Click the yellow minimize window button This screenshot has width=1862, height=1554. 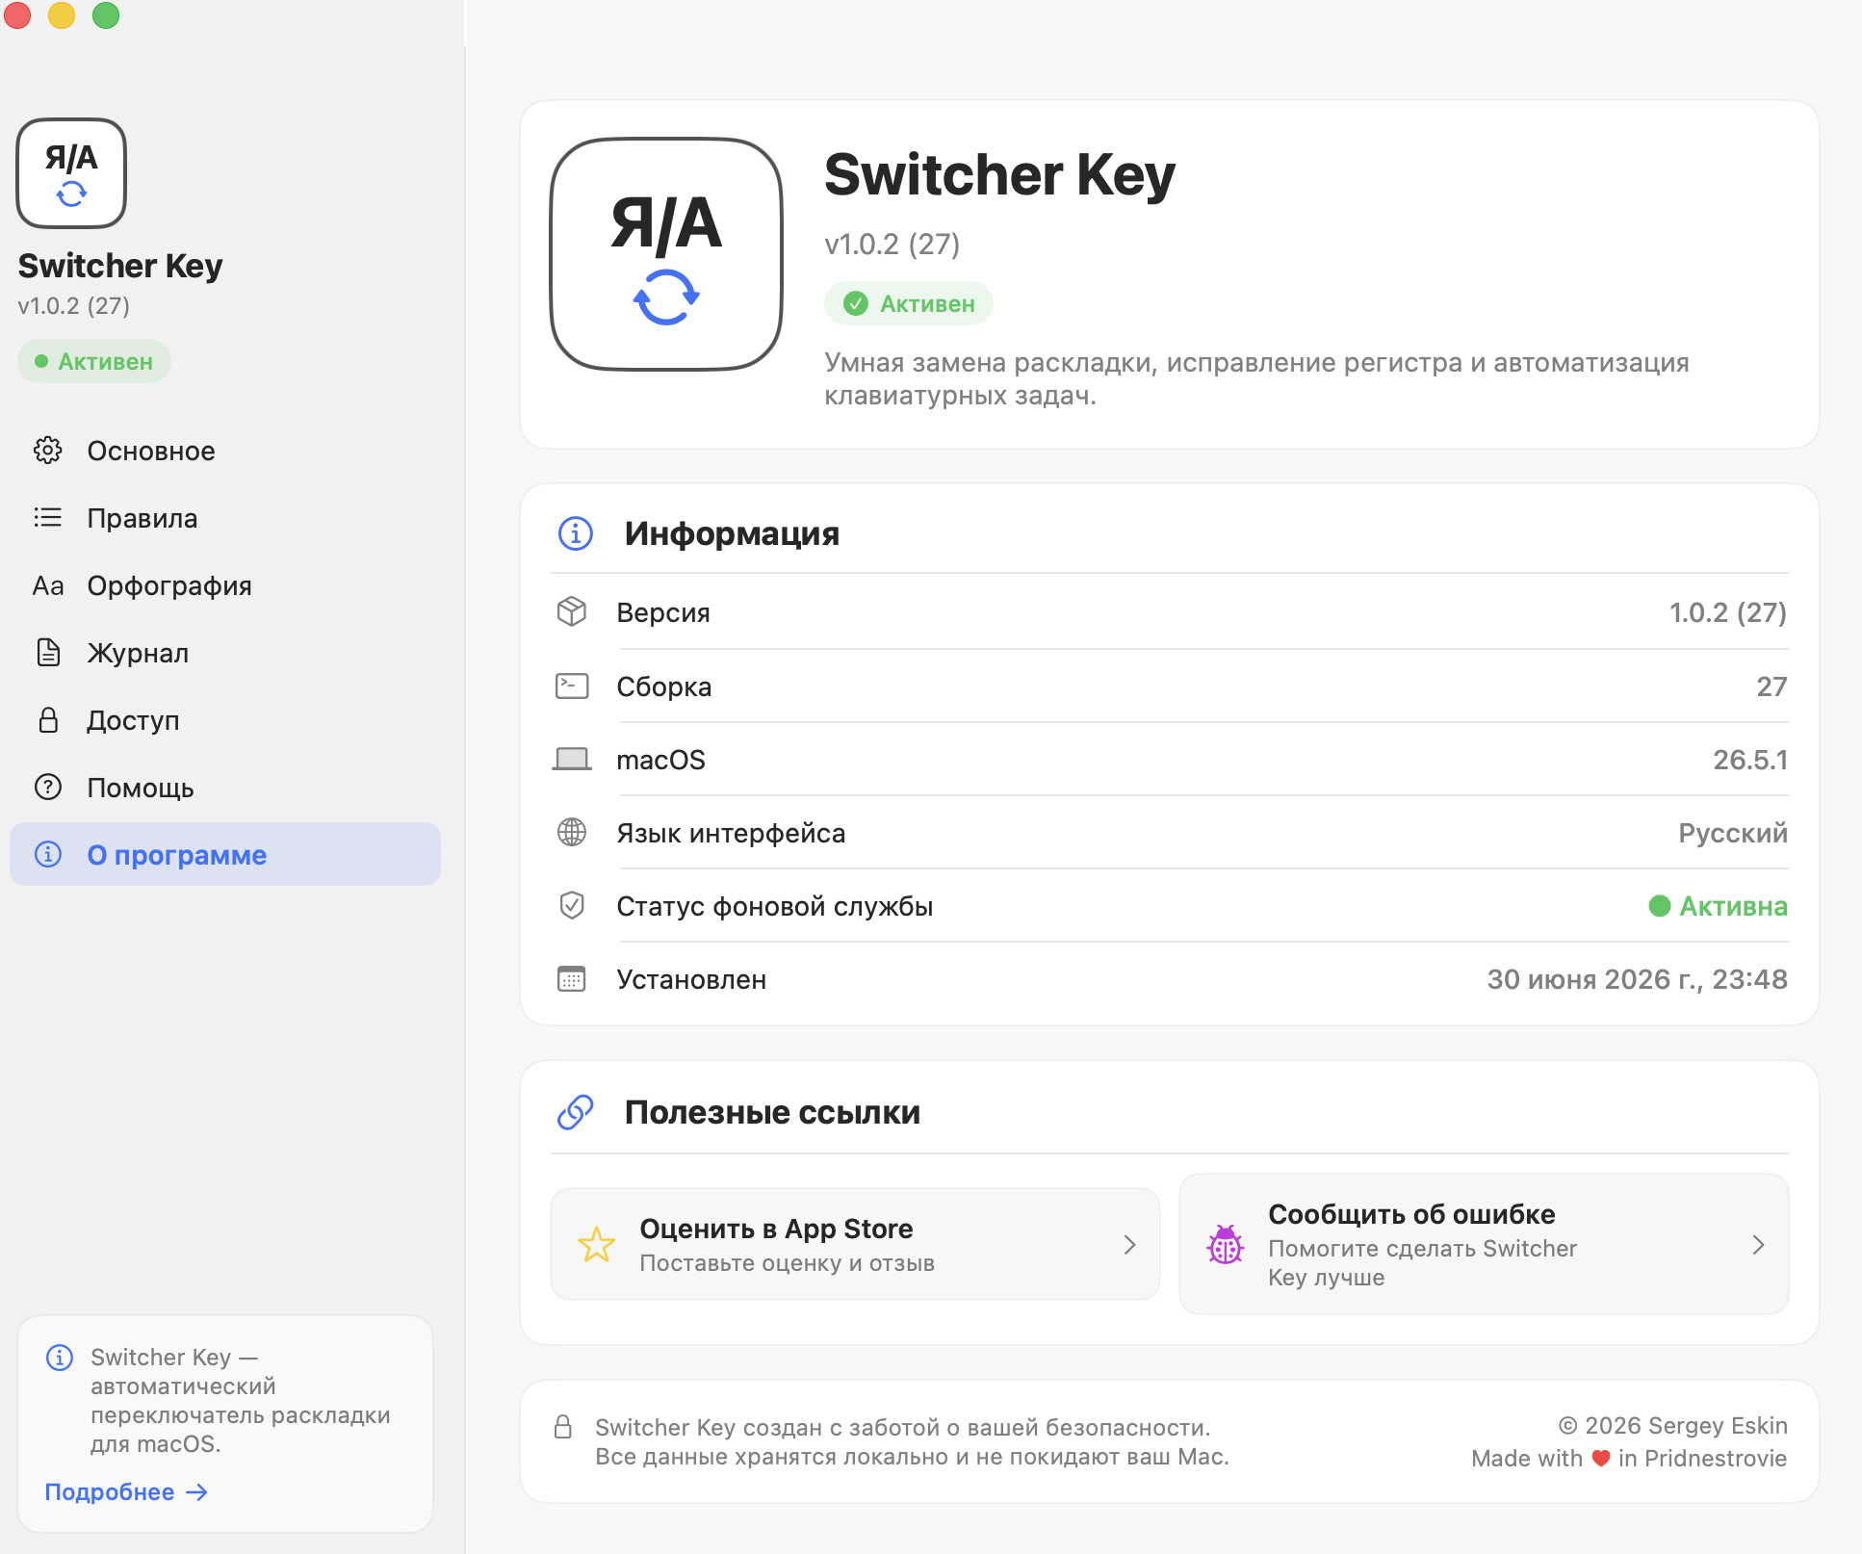[62, 15]
